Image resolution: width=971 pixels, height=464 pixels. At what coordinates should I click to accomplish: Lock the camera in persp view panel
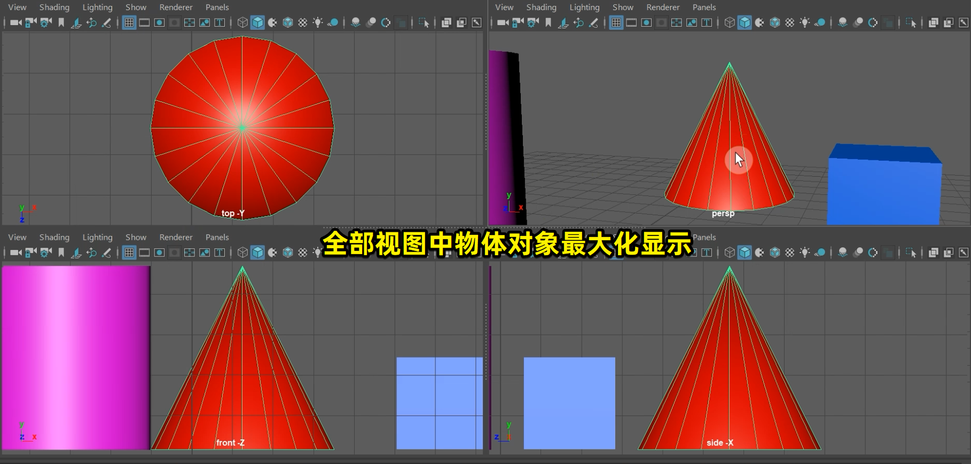click(x=518, y=22)
